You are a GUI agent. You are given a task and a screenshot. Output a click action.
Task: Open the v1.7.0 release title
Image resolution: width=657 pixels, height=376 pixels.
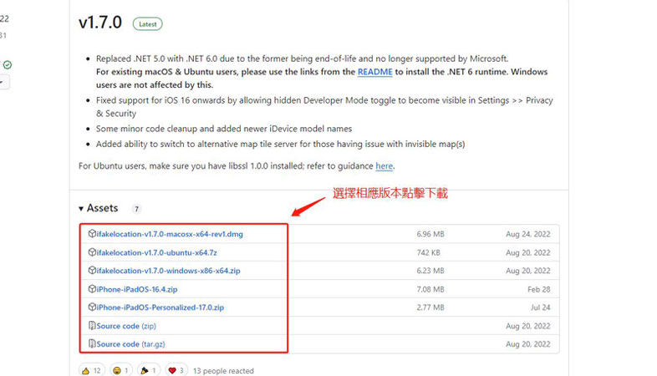[99, 23]
